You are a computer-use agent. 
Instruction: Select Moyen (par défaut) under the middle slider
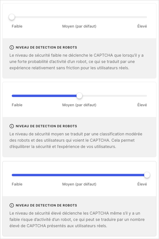[x=79, y=105]
